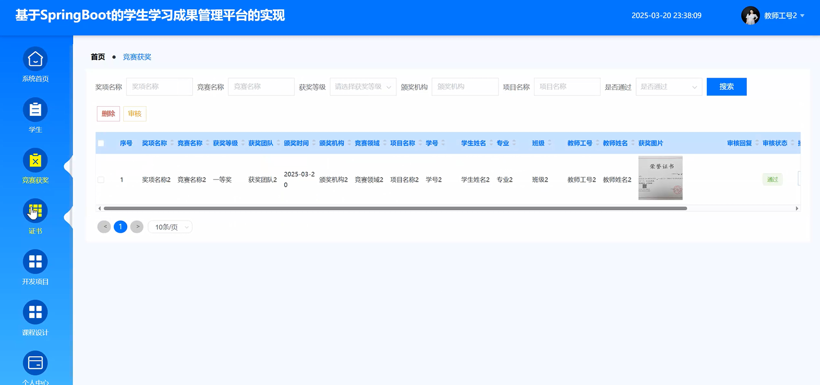
Task: Expand the 是否通过 approval status dropdown
Action: pyautogui.click(x=669, y=87)
